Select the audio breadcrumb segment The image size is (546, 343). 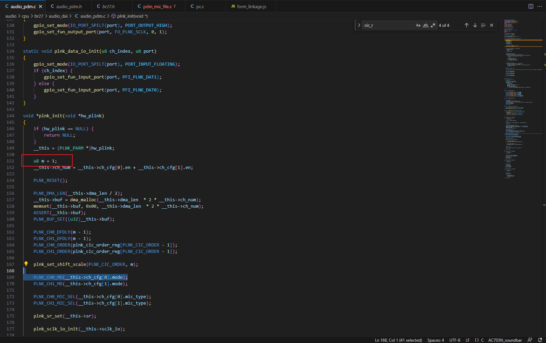point(11,16)
